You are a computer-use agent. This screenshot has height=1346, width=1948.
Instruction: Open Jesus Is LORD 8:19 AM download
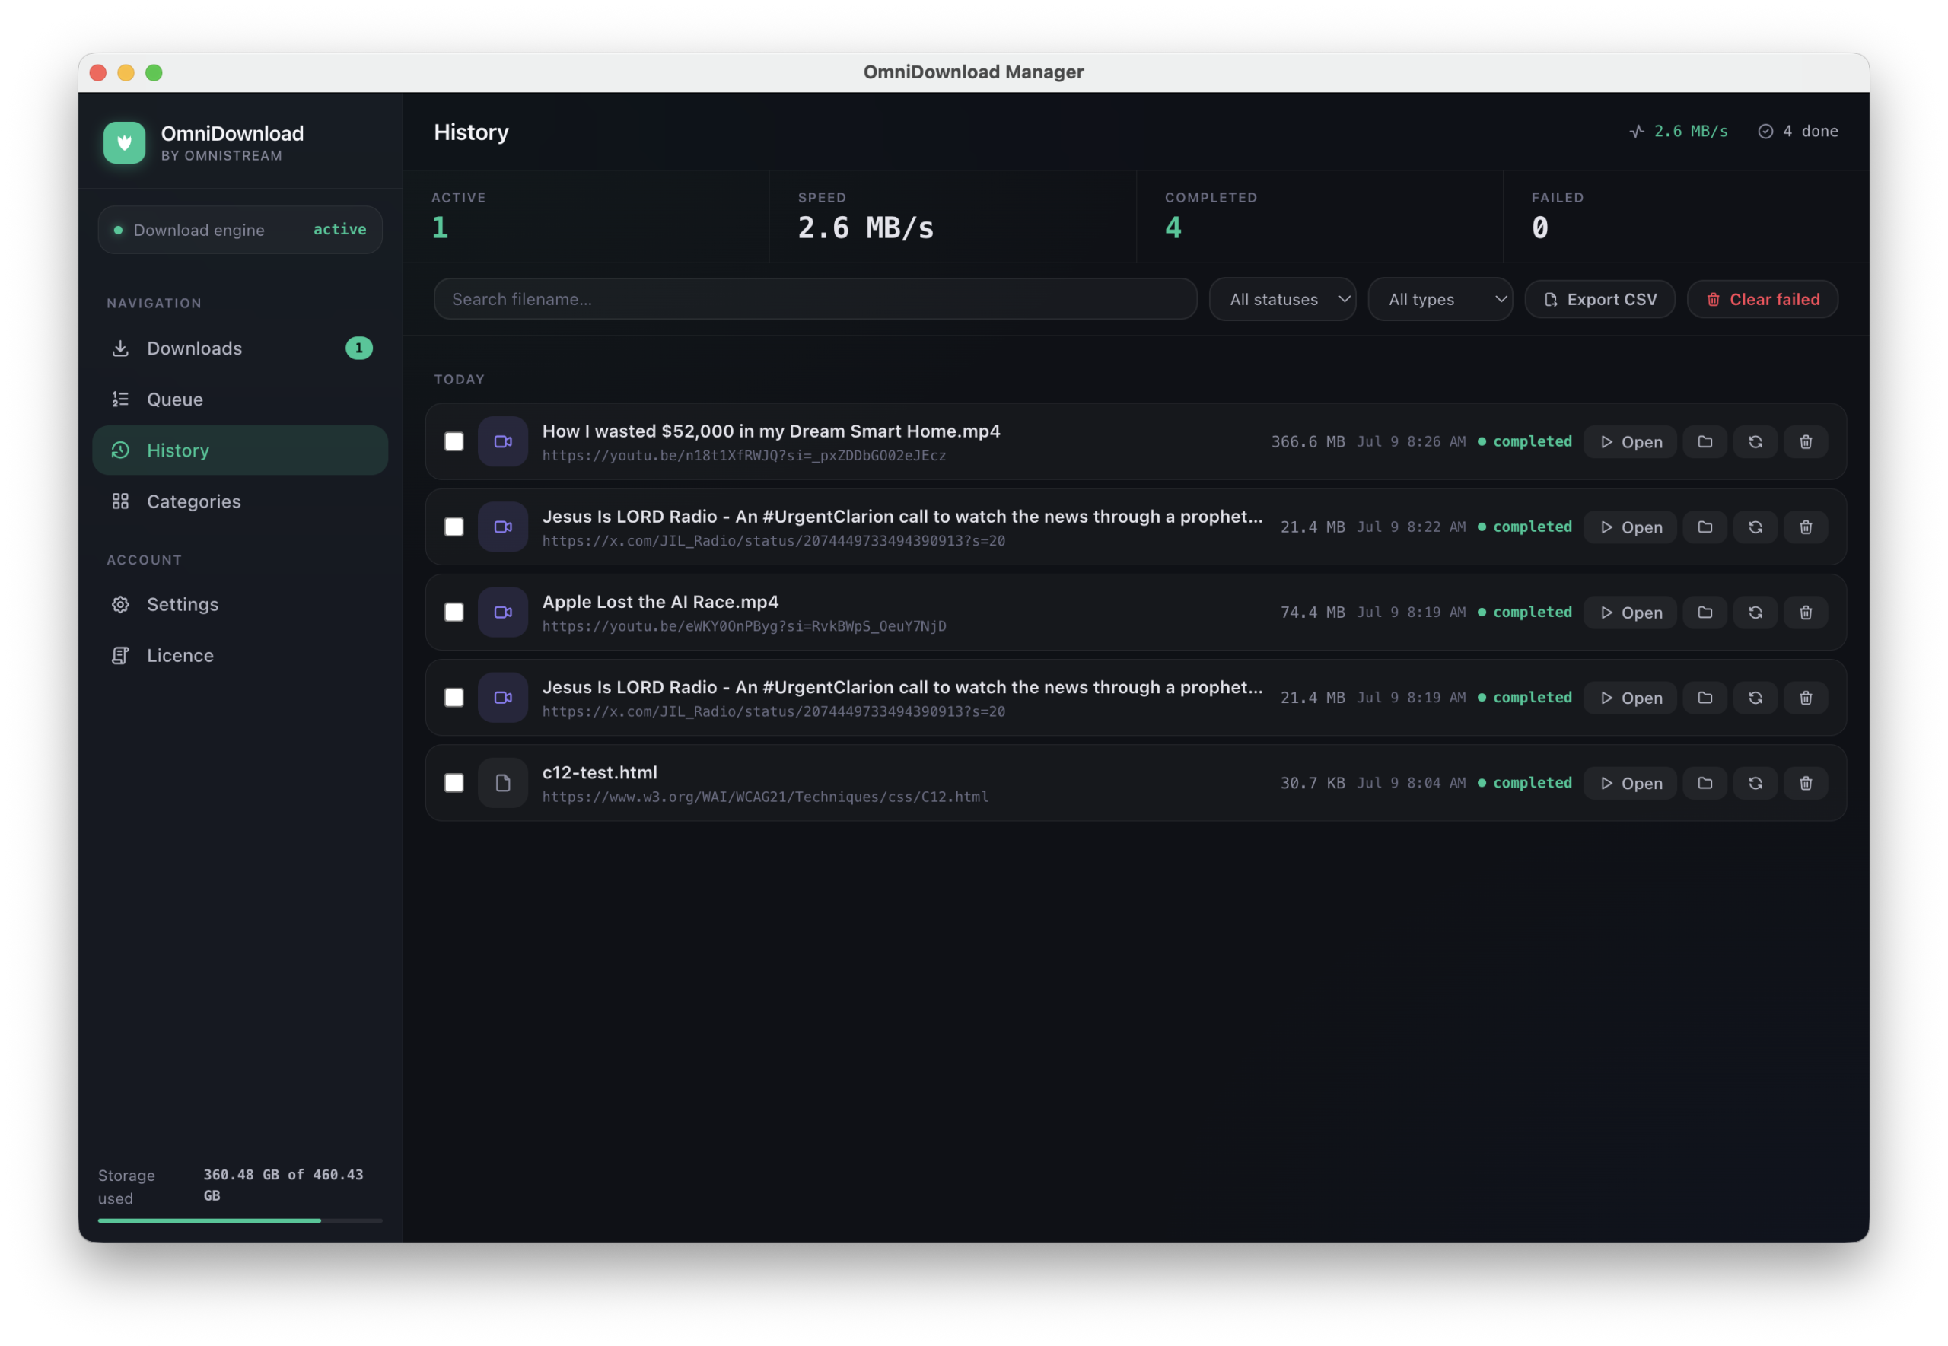1630,698
